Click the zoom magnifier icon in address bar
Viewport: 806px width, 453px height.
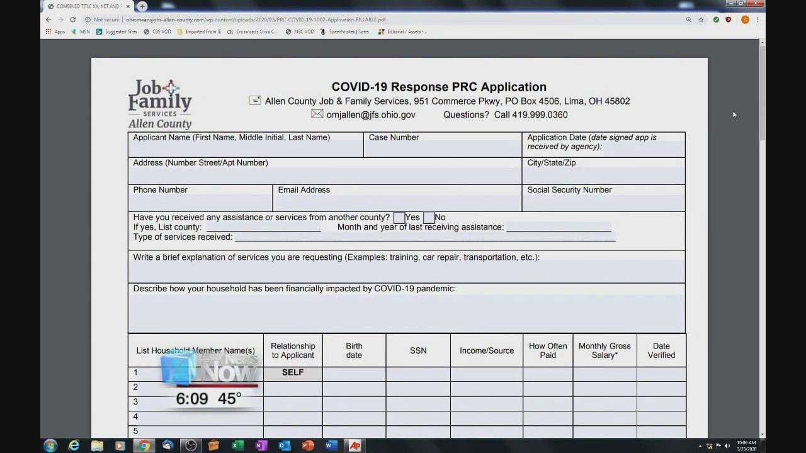[689, 20]
